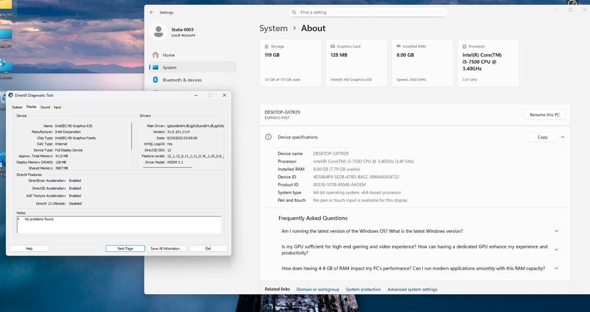The width and height of the screenshot is (590, 312).
Task: Click the Graphics Card 128 MB card
Action: [x=356, y=63]
